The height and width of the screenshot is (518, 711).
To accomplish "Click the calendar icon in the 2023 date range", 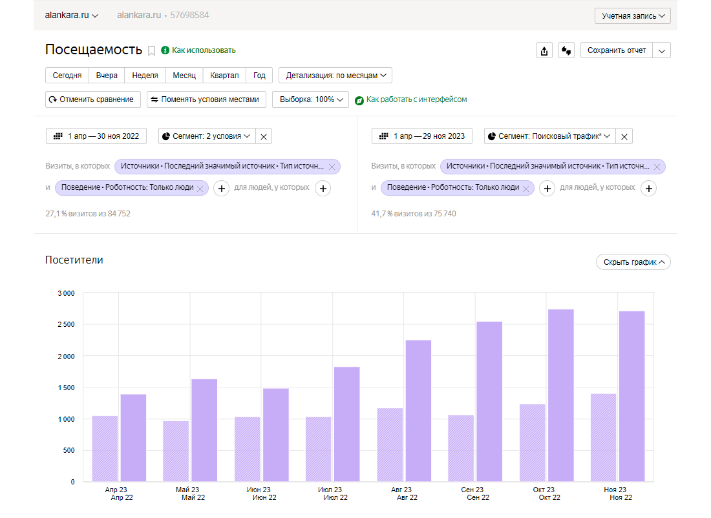I will (383, 136).
